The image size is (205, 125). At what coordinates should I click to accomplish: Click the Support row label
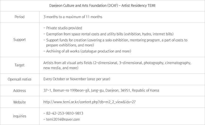click(x=19, y=40)
